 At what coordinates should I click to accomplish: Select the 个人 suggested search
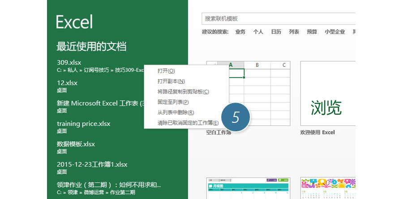[258, 32]
